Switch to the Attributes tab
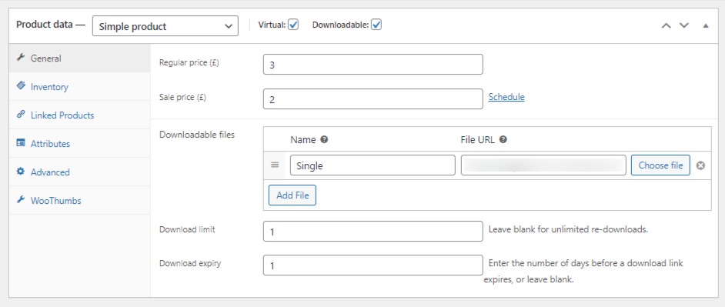Viewport: 725px width, 307px height. click(79, 143)
